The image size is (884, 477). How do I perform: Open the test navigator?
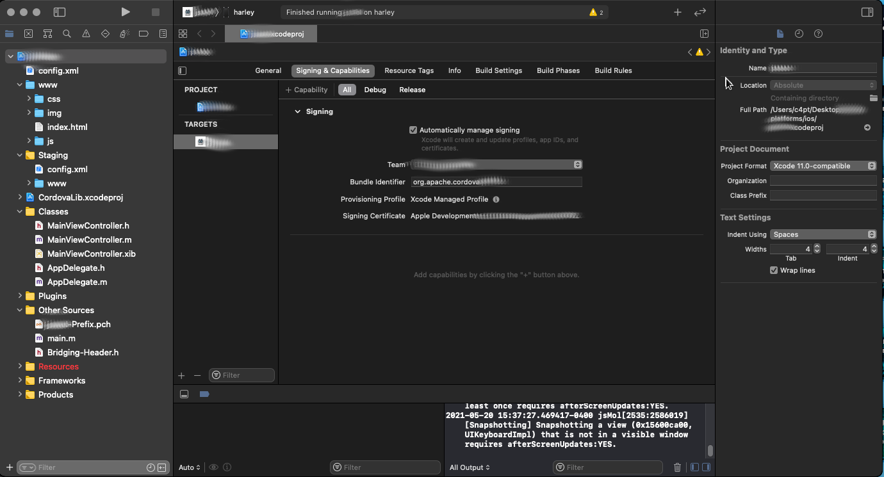coord(105,34)
